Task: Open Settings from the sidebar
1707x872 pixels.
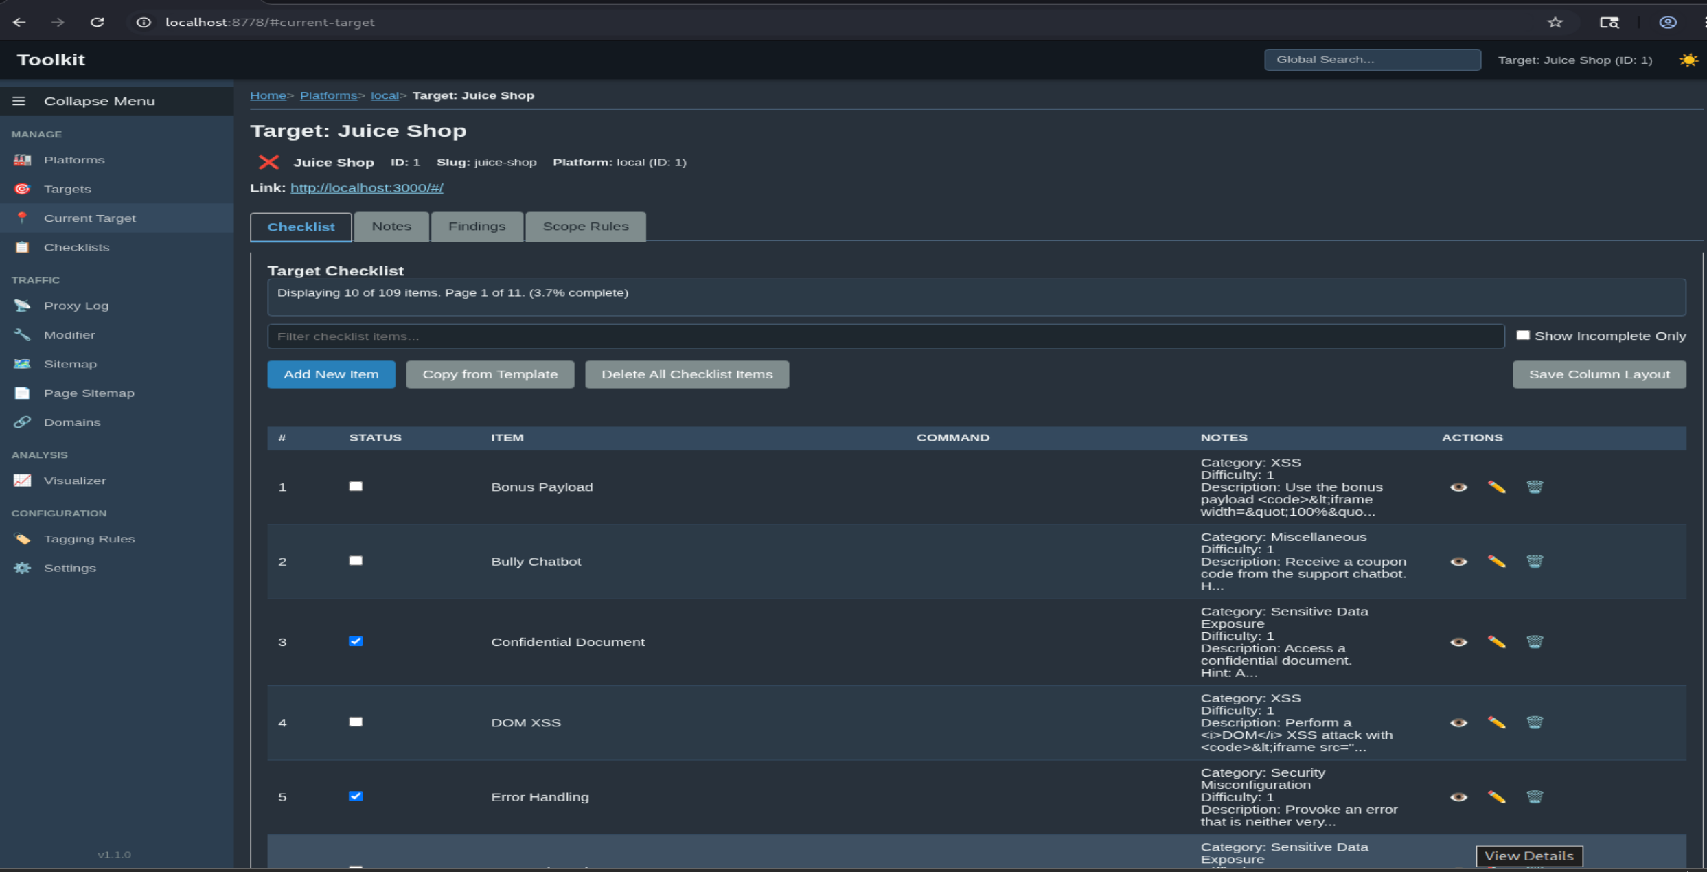Action: (x=69, y=568)
